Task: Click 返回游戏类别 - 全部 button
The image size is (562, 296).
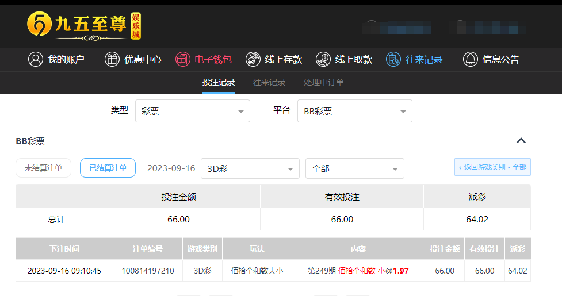Action: point(492,167)
